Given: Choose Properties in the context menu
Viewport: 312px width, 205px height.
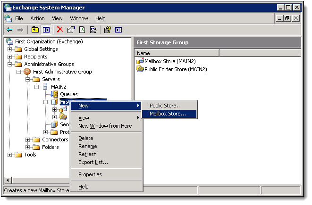Looking at the screenshot, I should point(106,174).
